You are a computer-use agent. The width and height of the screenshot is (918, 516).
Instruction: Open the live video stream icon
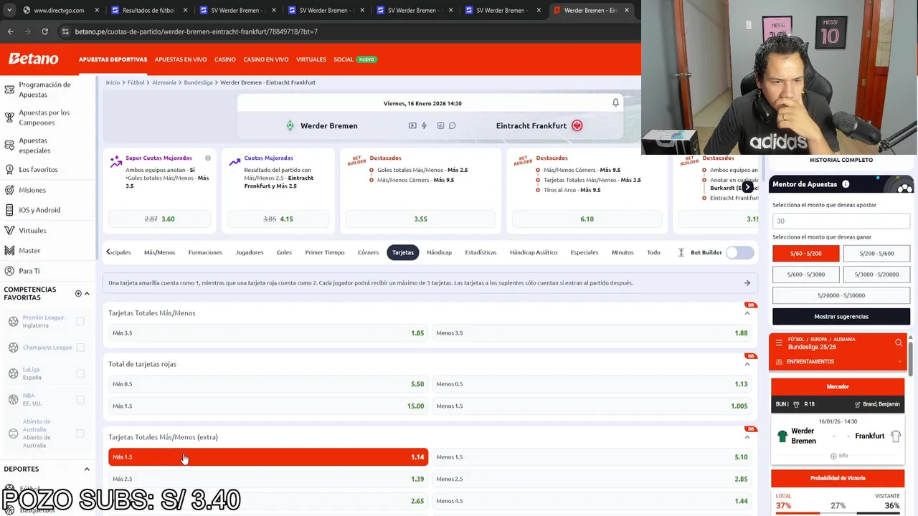tap(412, 125)
